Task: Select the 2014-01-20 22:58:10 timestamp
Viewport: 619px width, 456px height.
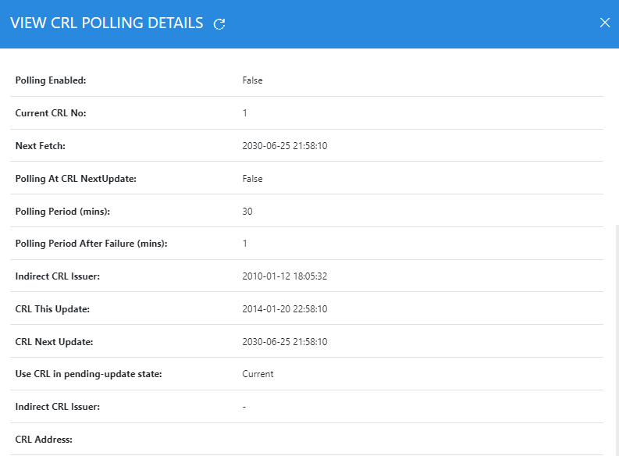Action: point(284,309)
